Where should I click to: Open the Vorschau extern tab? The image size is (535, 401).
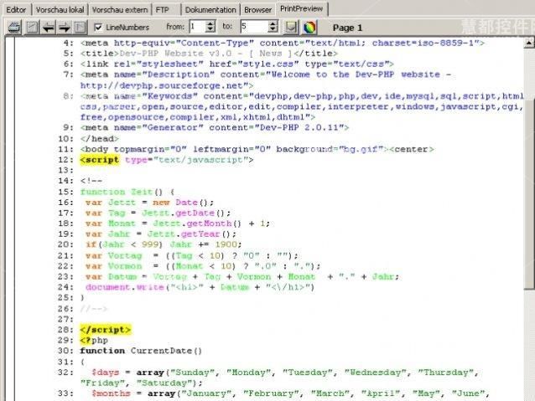[x=120, y=10]
